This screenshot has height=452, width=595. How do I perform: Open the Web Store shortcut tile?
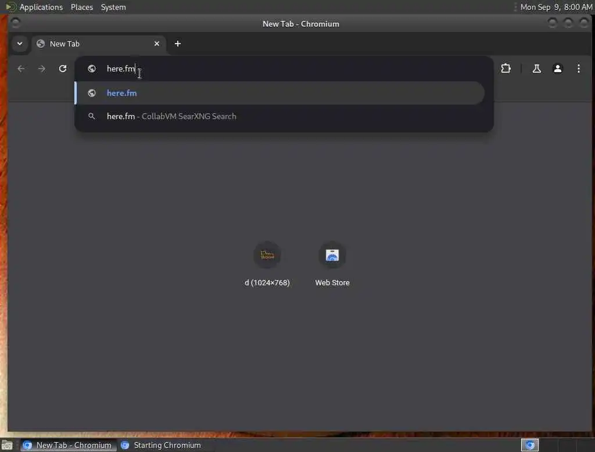coord(332,264)
